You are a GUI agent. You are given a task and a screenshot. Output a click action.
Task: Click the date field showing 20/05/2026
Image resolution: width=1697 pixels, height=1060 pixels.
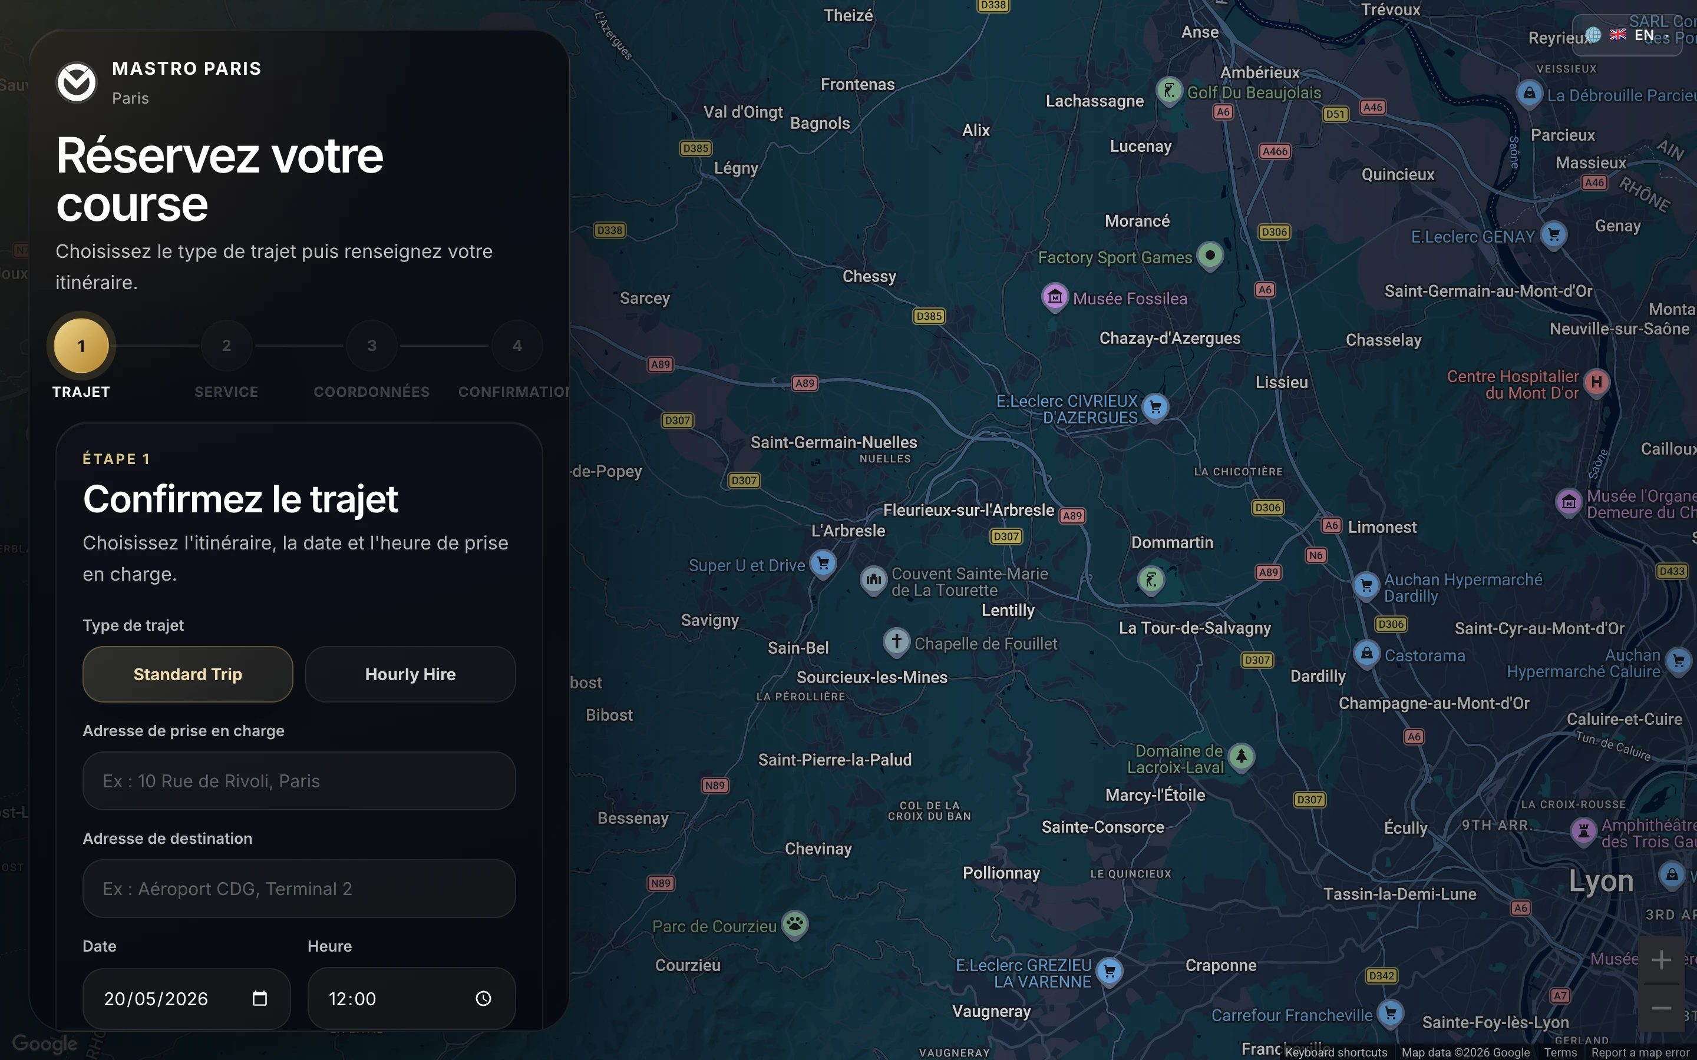point(187,999)
